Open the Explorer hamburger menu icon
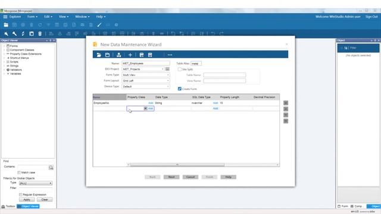 5,17
